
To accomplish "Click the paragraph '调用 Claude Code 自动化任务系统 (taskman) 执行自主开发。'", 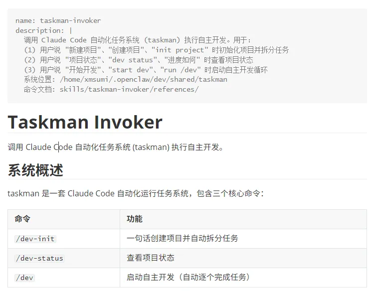I will 116,147.
